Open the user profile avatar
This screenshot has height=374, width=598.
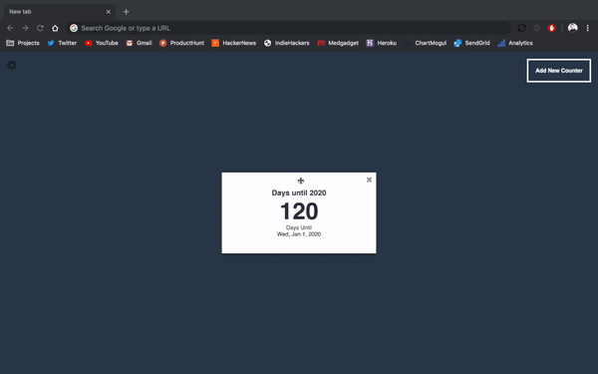pyautogui.click(x=572, y=28)
